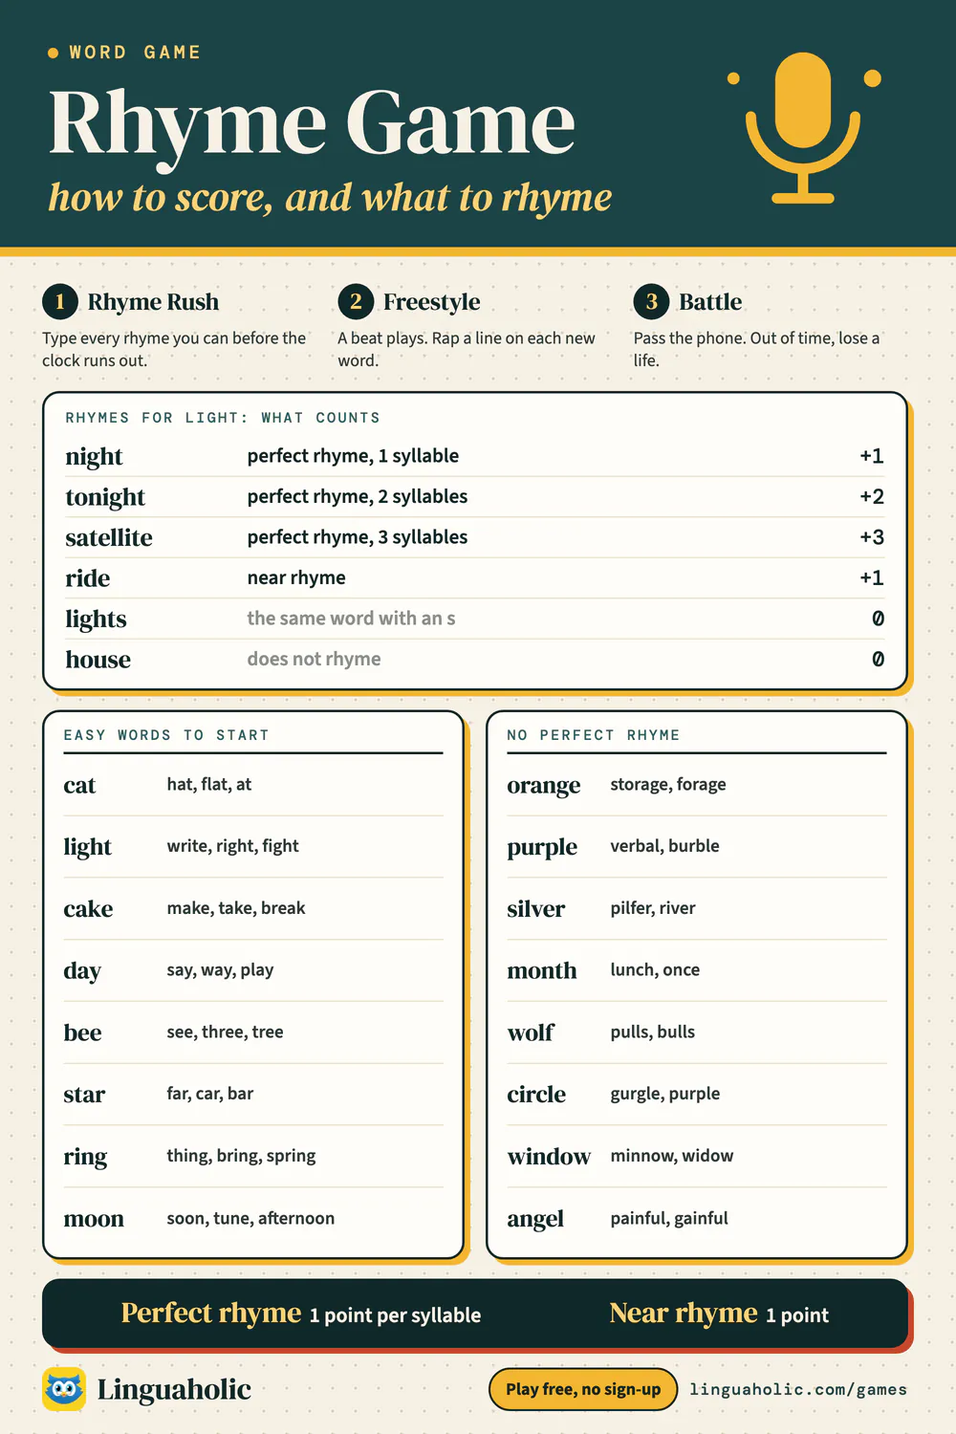Click the Play free, no sign-up button
This screenshot has height=1434, width=956.
583,1389
